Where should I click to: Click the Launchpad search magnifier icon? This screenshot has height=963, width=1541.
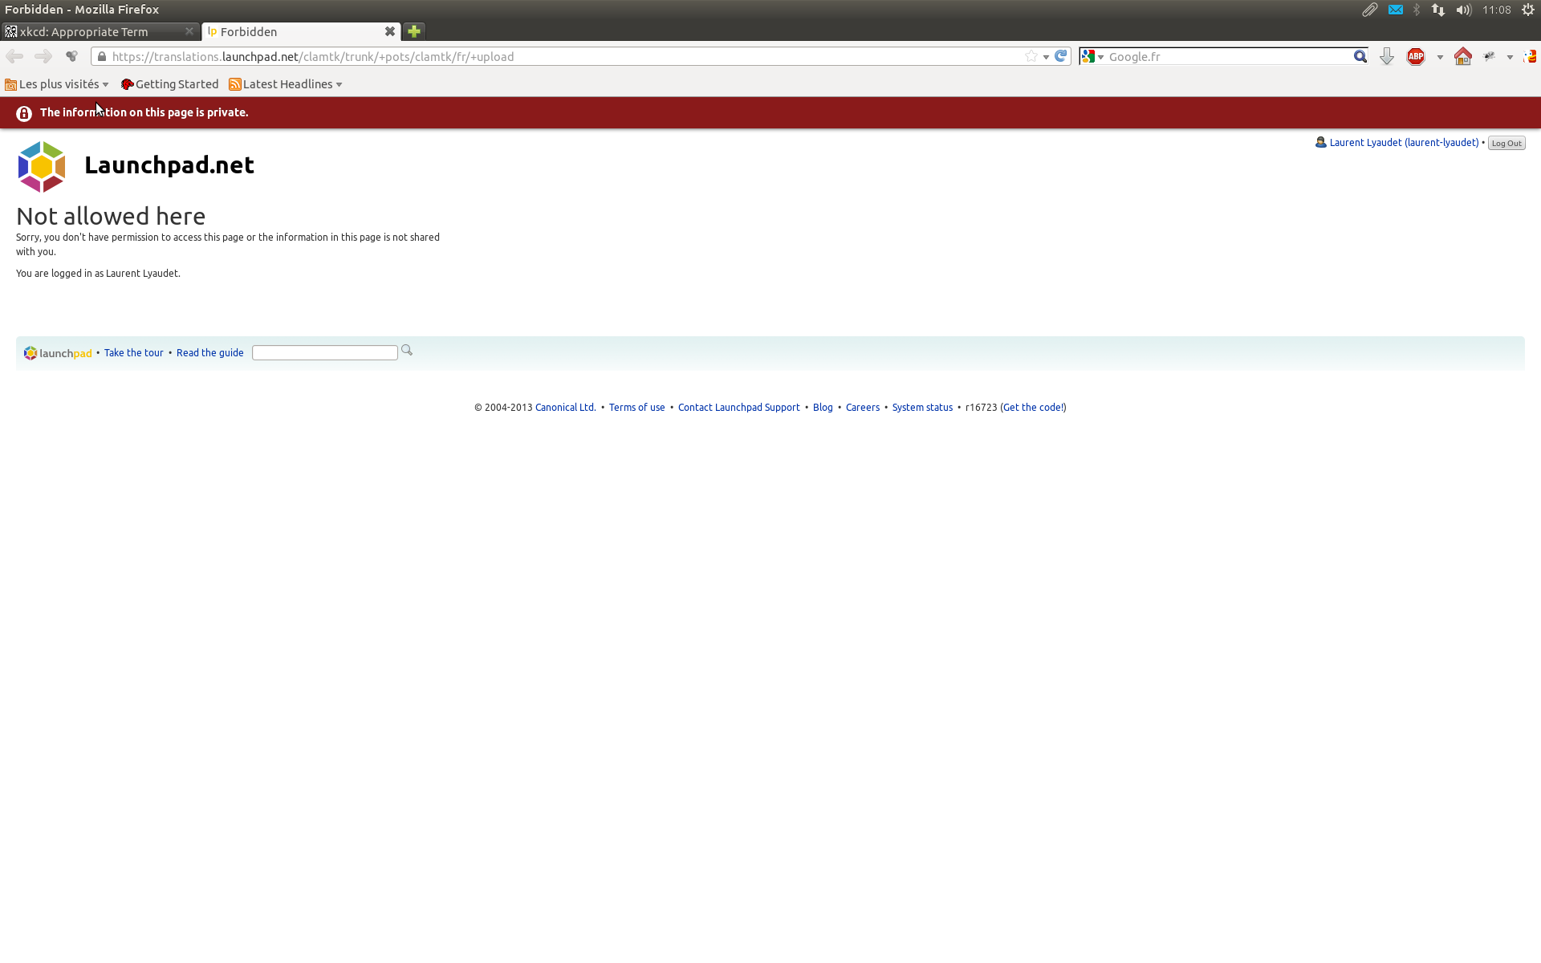[407, 351]
